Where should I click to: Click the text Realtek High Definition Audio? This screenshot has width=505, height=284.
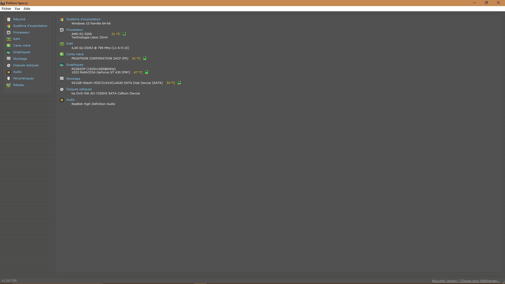pos(93,104)
